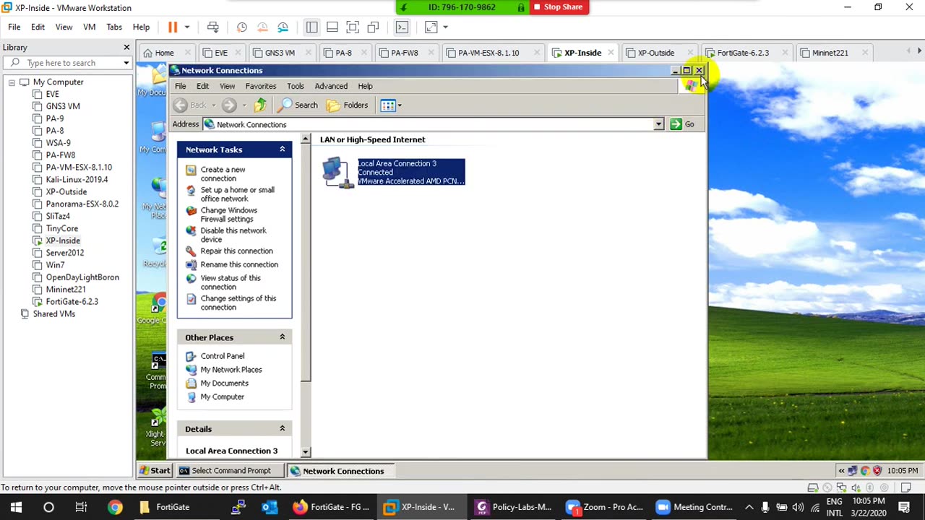Click Change settings of this connection
The image size is (925, 520).
tap(238, 303)
